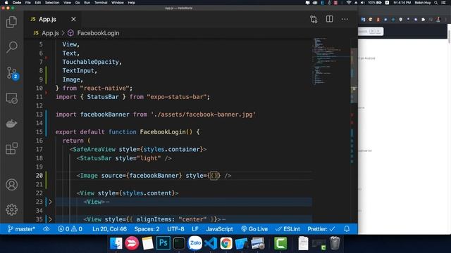Click Prettier status bar item
The image size is (451, 253).
(321, 229)
